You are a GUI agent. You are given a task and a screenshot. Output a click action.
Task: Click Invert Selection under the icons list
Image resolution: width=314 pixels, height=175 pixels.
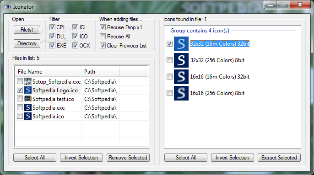(x=233, y=158)
